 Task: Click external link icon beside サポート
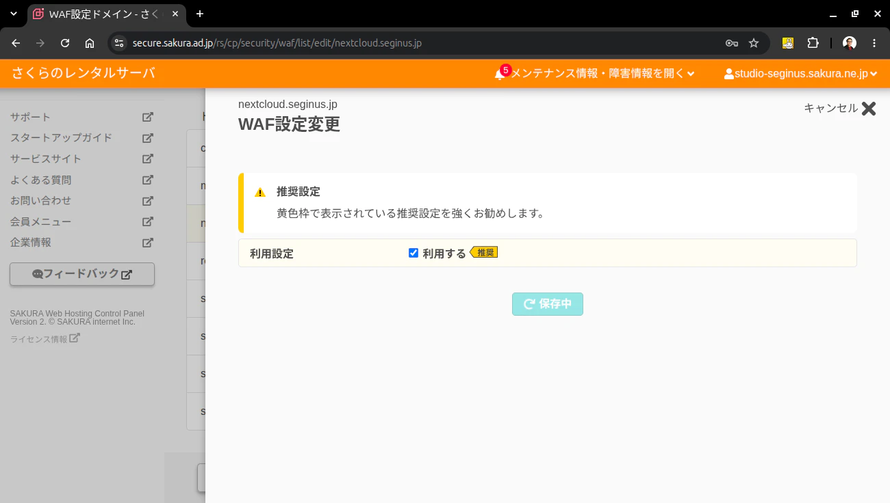(147, 117)
